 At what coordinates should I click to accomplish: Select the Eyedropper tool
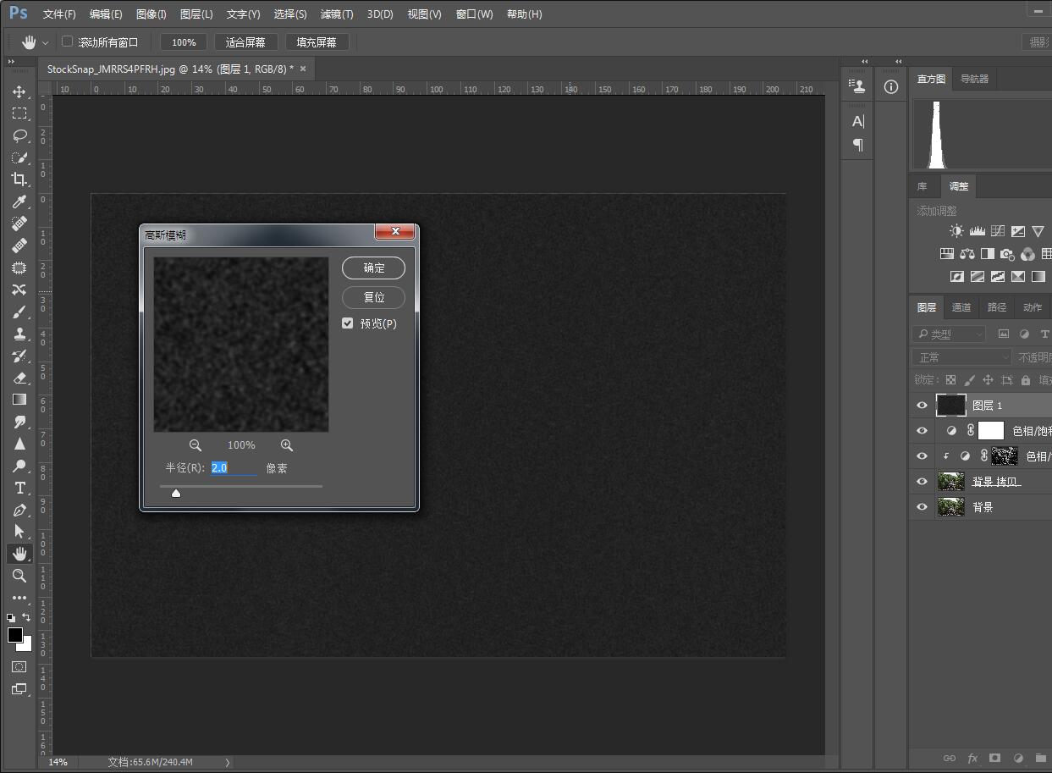(x=19, y=202)
